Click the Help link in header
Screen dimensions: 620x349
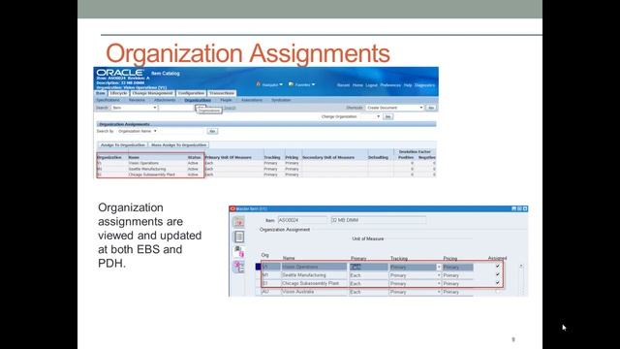point(408,85)
